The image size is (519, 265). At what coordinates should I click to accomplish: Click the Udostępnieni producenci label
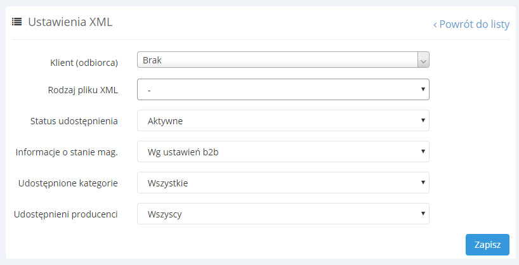coord(65,214)
